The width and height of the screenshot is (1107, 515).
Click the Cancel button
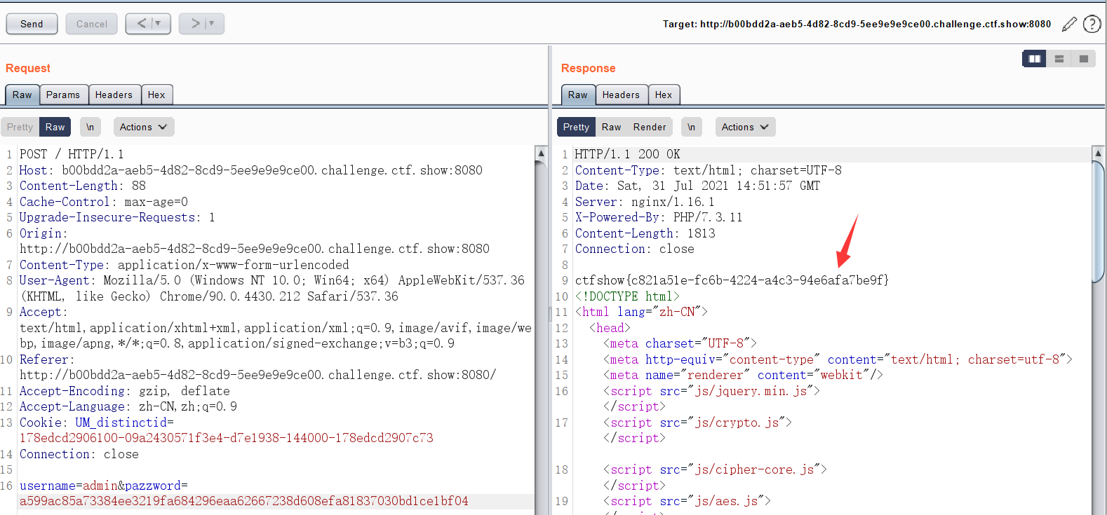(x=92, y=24)
